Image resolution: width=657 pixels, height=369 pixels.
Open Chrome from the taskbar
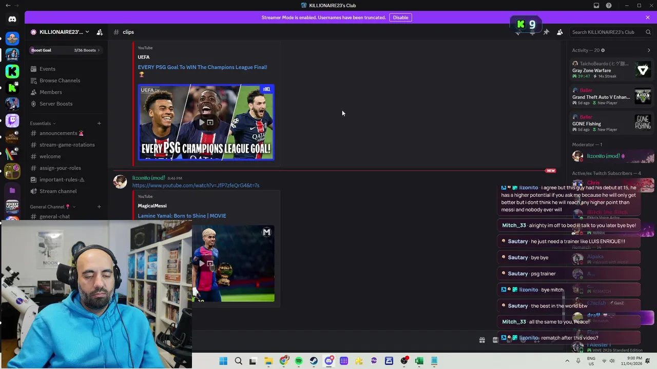pos(284,361)
